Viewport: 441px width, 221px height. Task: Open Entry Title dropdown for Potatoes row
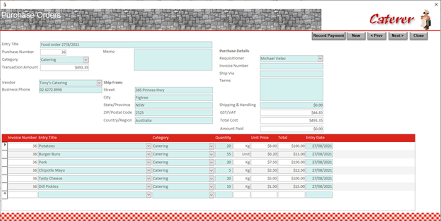[149, 146]
